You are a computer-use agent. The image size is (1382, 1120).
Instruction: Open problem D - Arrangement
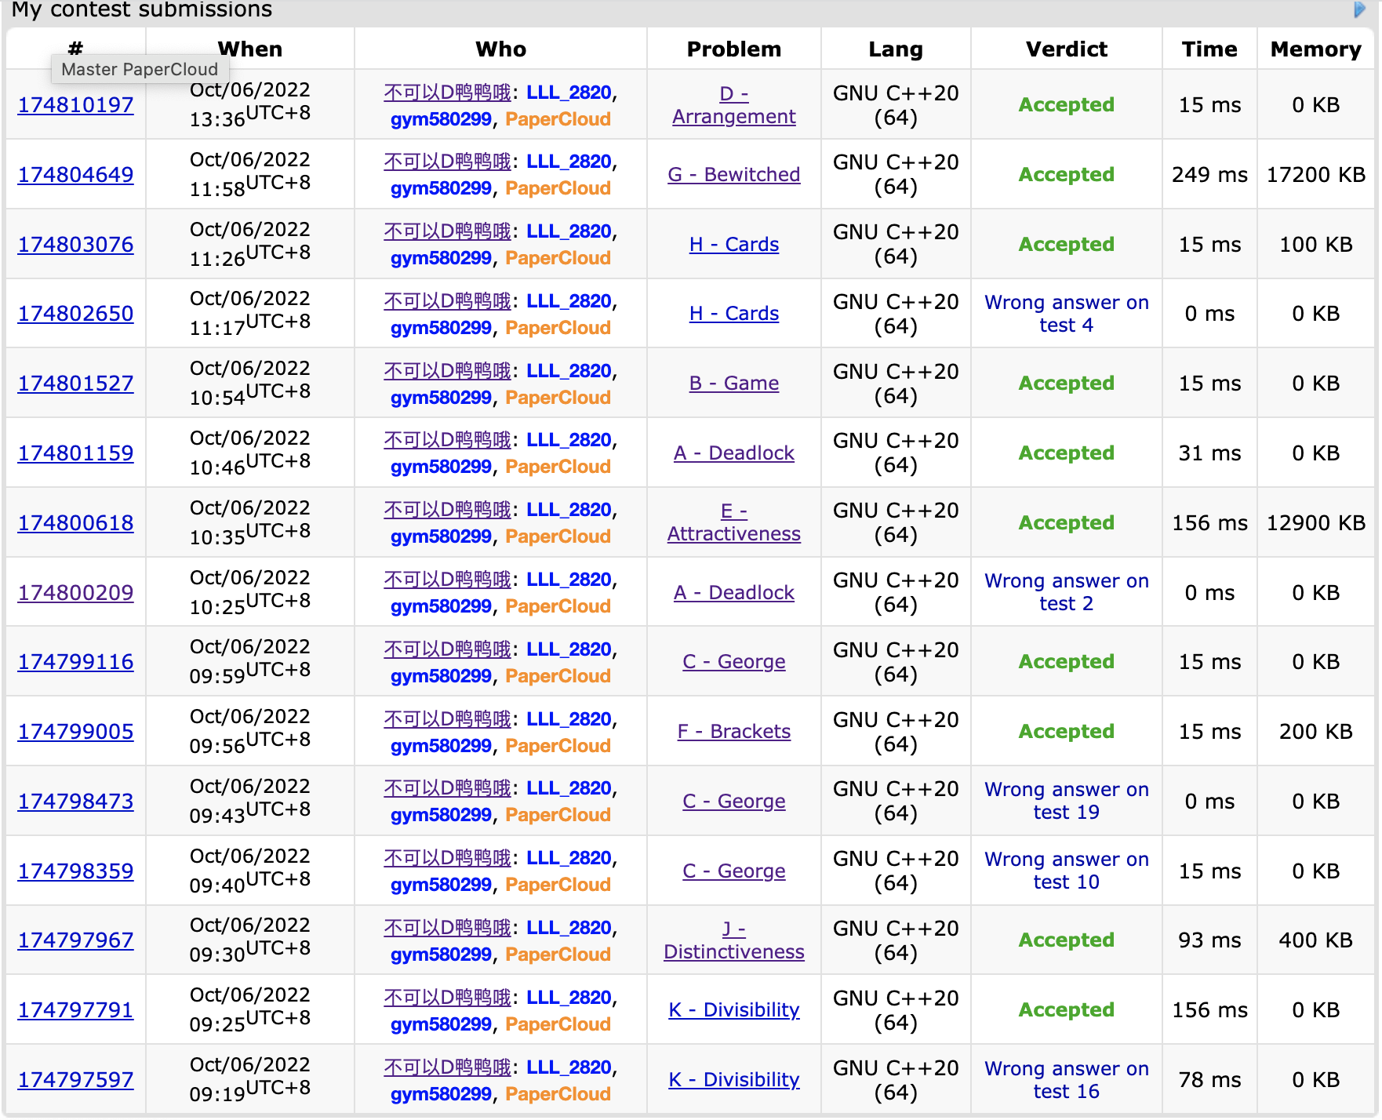733,105
